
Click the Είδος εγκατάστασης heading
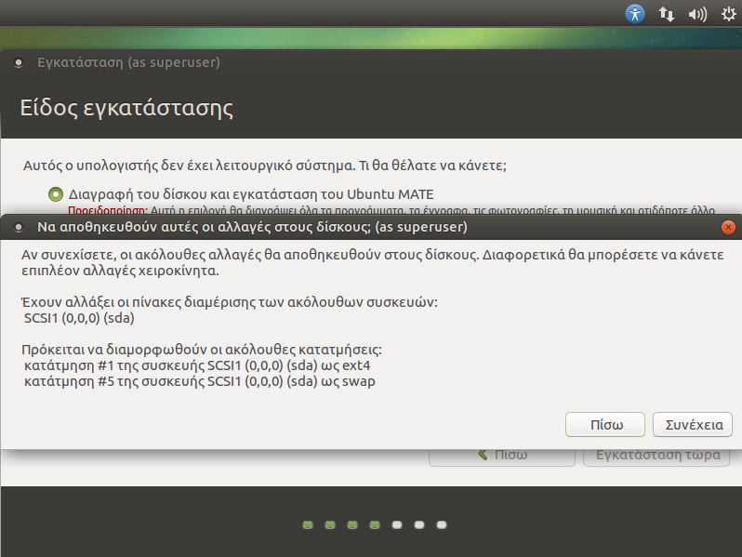point(126,109)
